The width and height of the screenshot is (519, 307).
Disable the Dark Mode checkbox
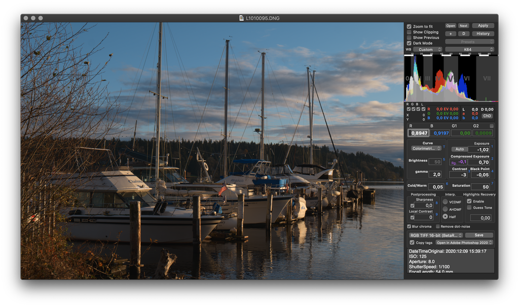[409, 43]
